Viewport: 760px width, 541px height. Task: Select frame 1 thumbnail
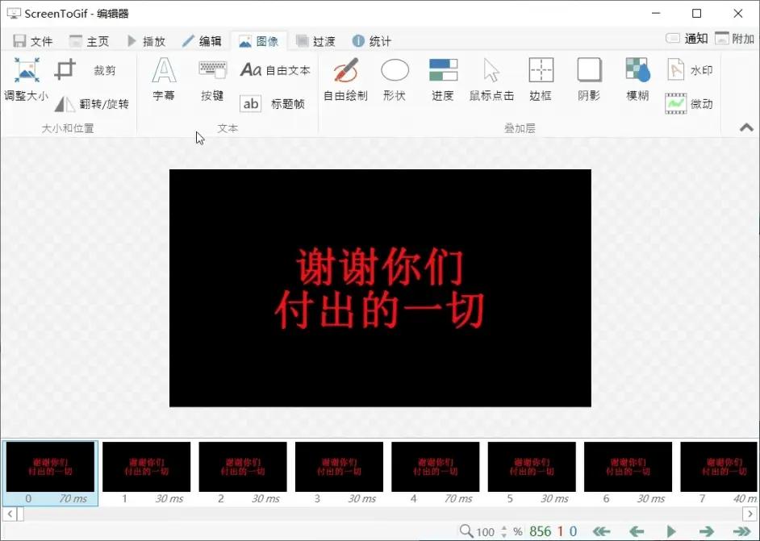146,473
